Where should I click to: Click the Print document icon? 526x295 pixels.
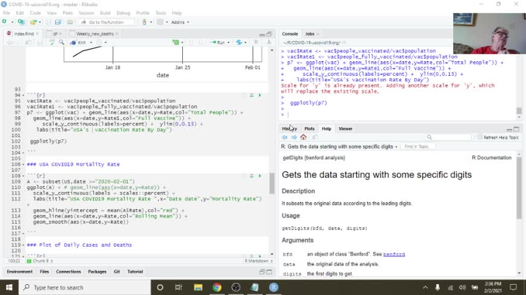(70, 22)
